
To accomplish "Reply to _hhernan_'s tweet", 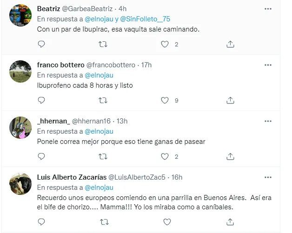I will point(41,156).
